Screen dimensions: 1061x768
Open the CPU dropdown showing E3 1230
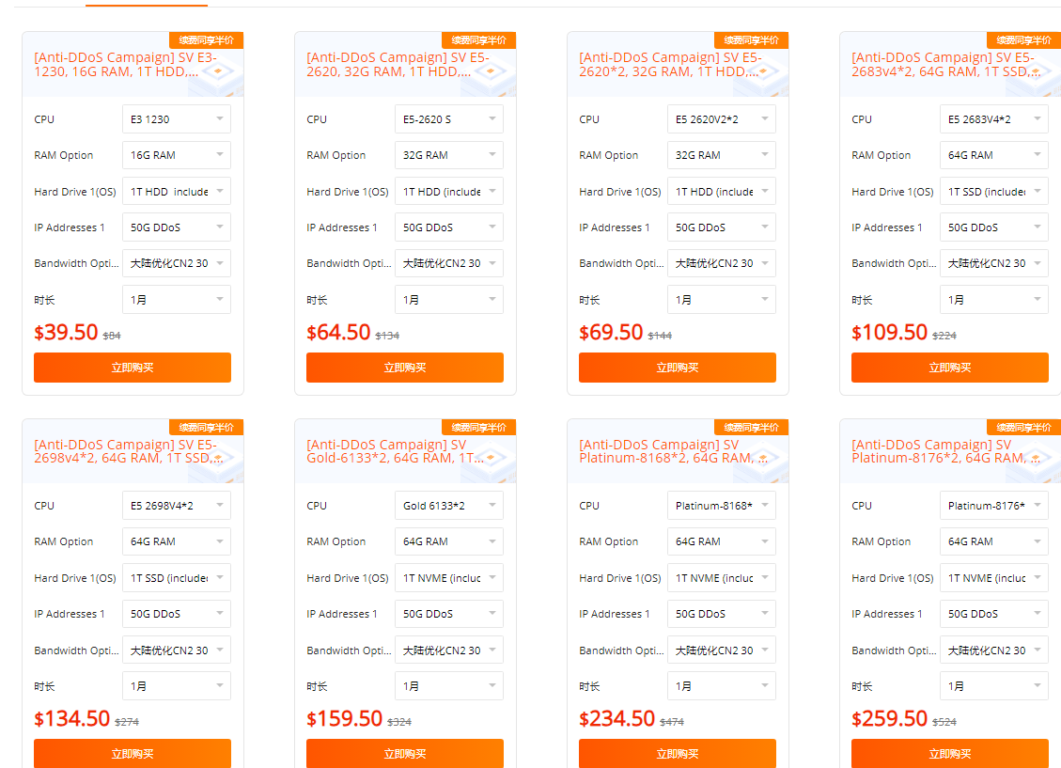pos(176,119)
